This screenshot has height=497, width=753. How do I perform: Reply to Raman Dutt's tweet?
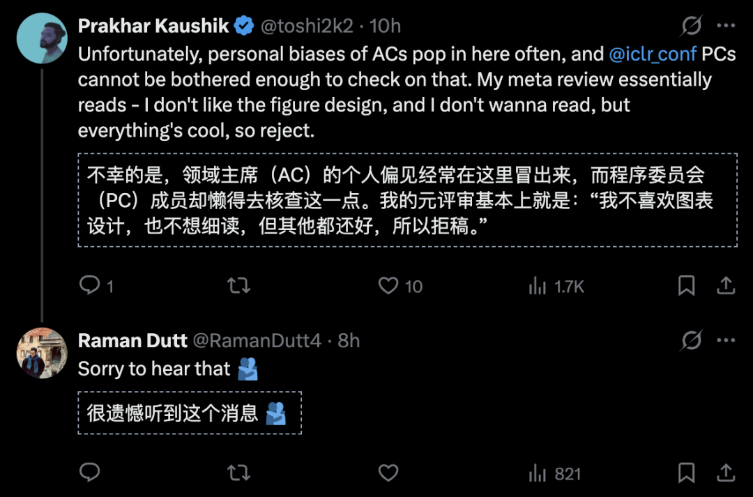click(x=90, y=473)
